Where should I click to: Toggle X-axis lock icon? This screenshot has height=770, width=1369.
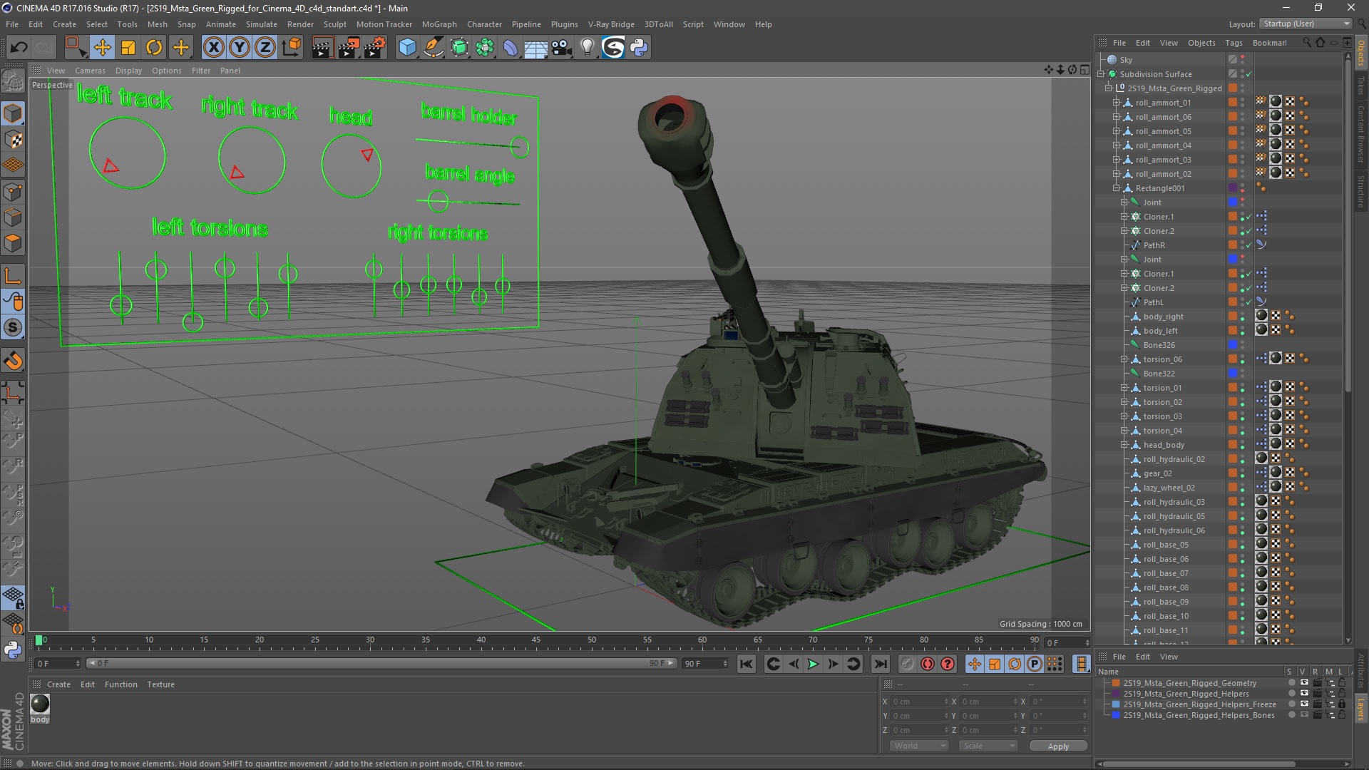click(x=213, y=48)
